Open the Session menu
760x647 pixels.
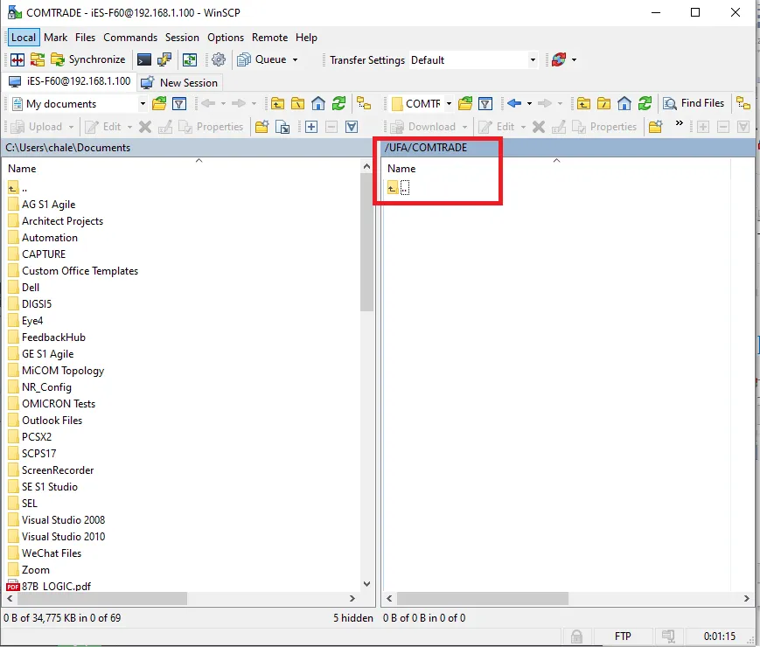coord(182,38)
